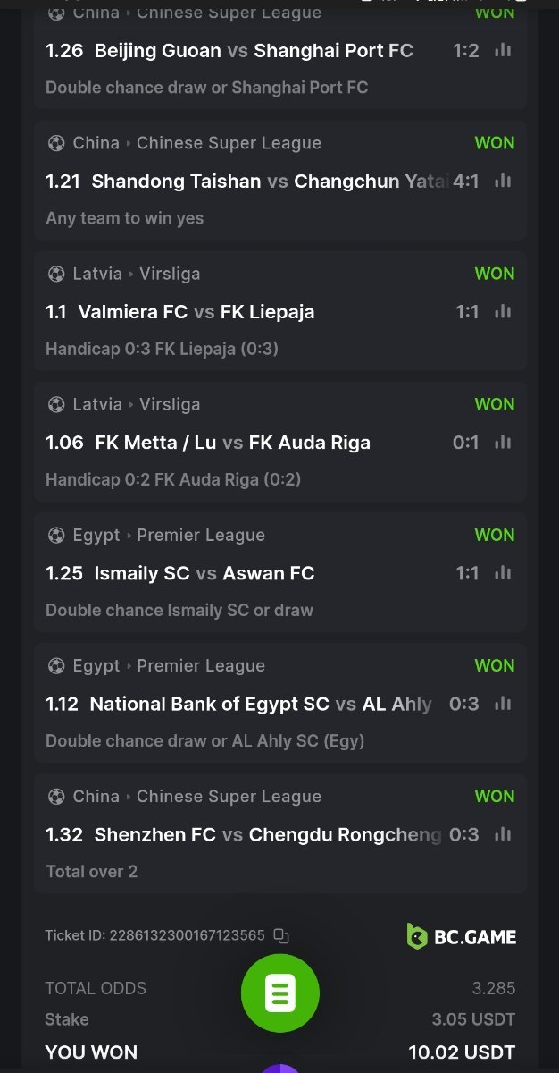Open Premier League label above Ismaily SC match
This screenshot has width=559, height=1073.
point(201,536)
